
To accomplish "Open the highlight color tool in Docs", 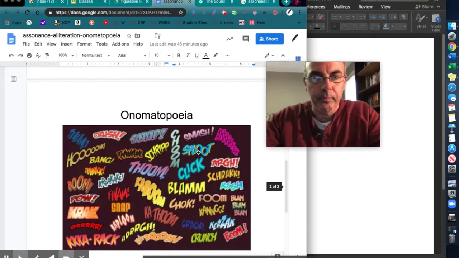I will [216, 55].
